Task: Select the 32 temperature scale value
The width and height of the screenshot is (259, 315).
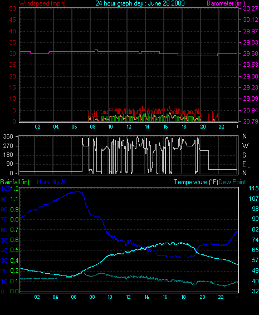Action: 255,291
